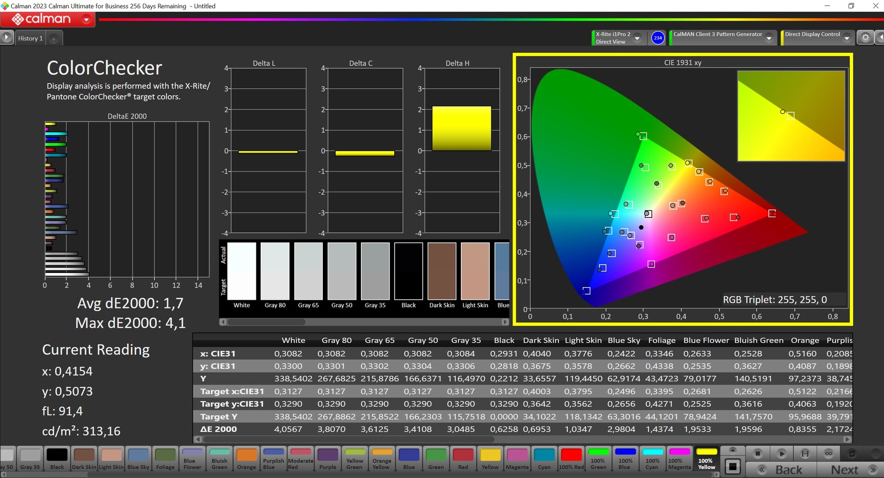The image size is (884, 478).
Task: Select the Purplish Blue color patch
Action: 273,459
